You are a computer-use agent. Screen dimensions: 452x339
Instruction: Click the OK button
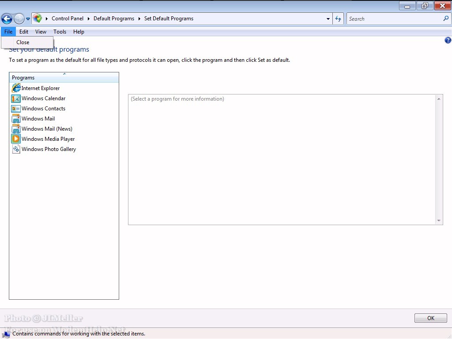tap(431, 318)
